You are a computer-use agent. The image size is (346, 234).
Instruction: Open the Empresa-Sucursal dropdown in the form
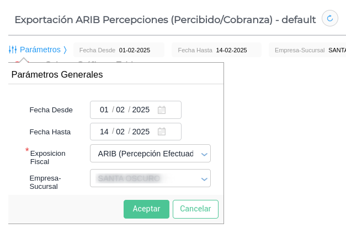[x=204, y=179]
